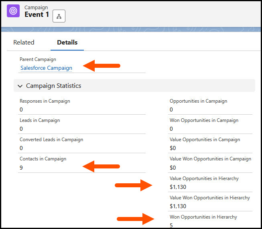262x229 pixels.
Task: Select the Responses in Campaign value 0
Action: [21, 109]
